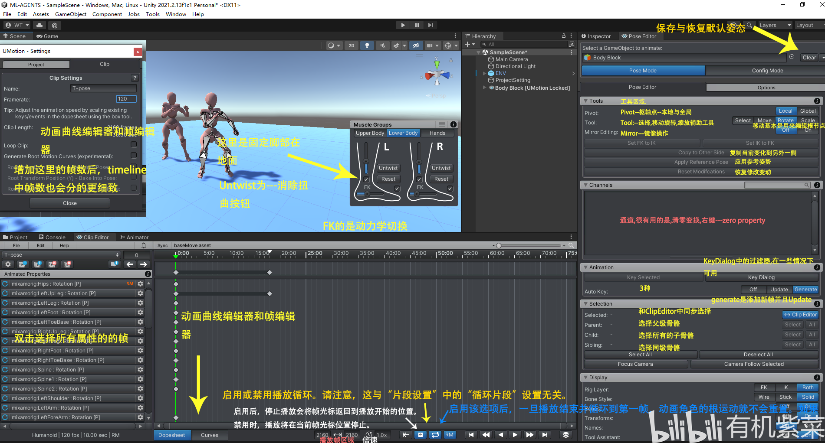Open WT account dropdown
The width and height of the screenshot is (825, 443).
tap(17, 25)
